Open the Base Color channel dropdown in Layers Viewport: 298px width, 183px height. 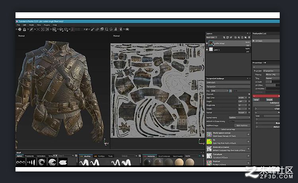point(211,37)
